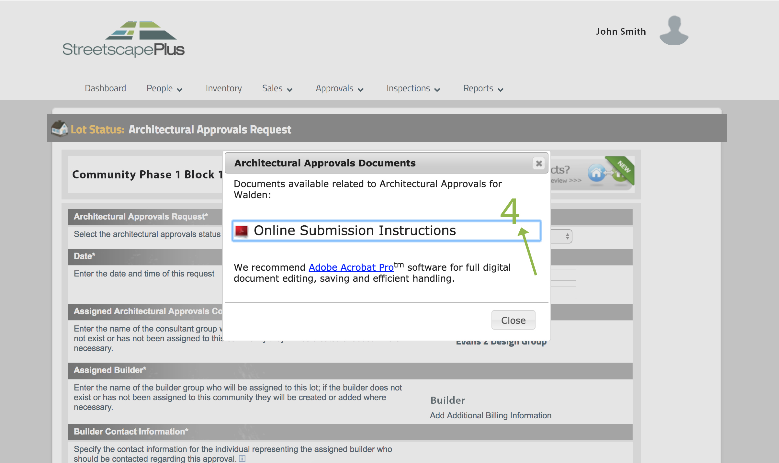This screenshot has height=463, width=779.
Task: Click info icon after builder contact text
Action: pos(242,458)
